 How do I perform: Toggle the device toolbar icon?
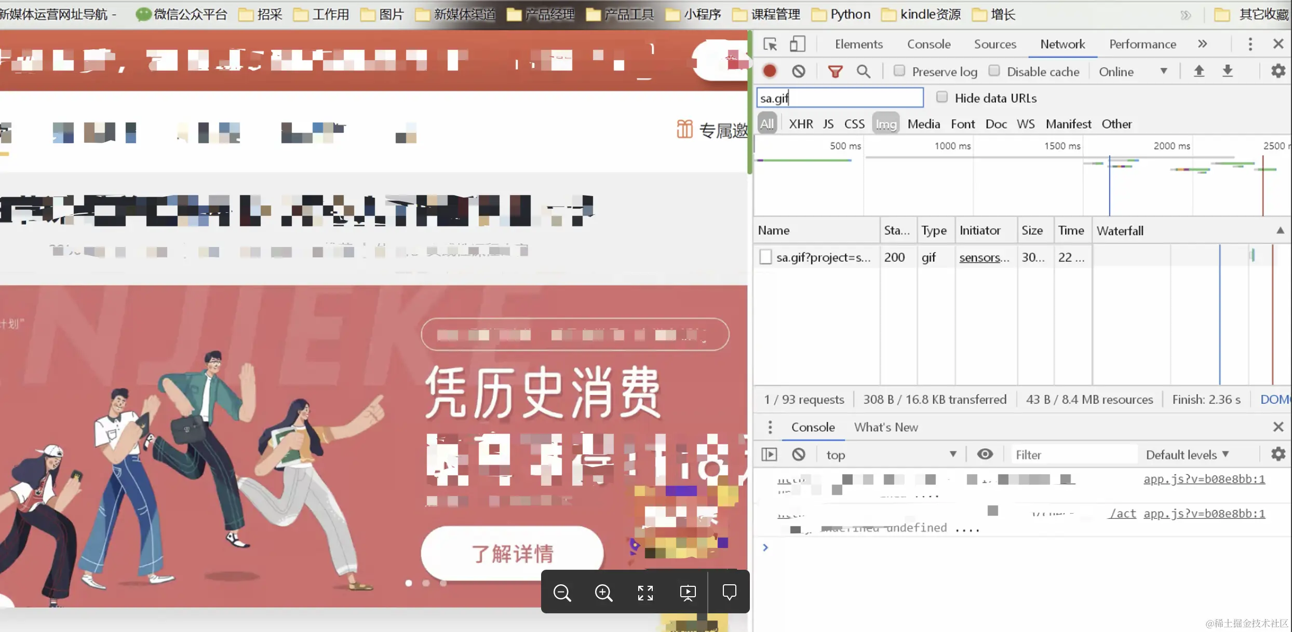click(x=797, y=44)
